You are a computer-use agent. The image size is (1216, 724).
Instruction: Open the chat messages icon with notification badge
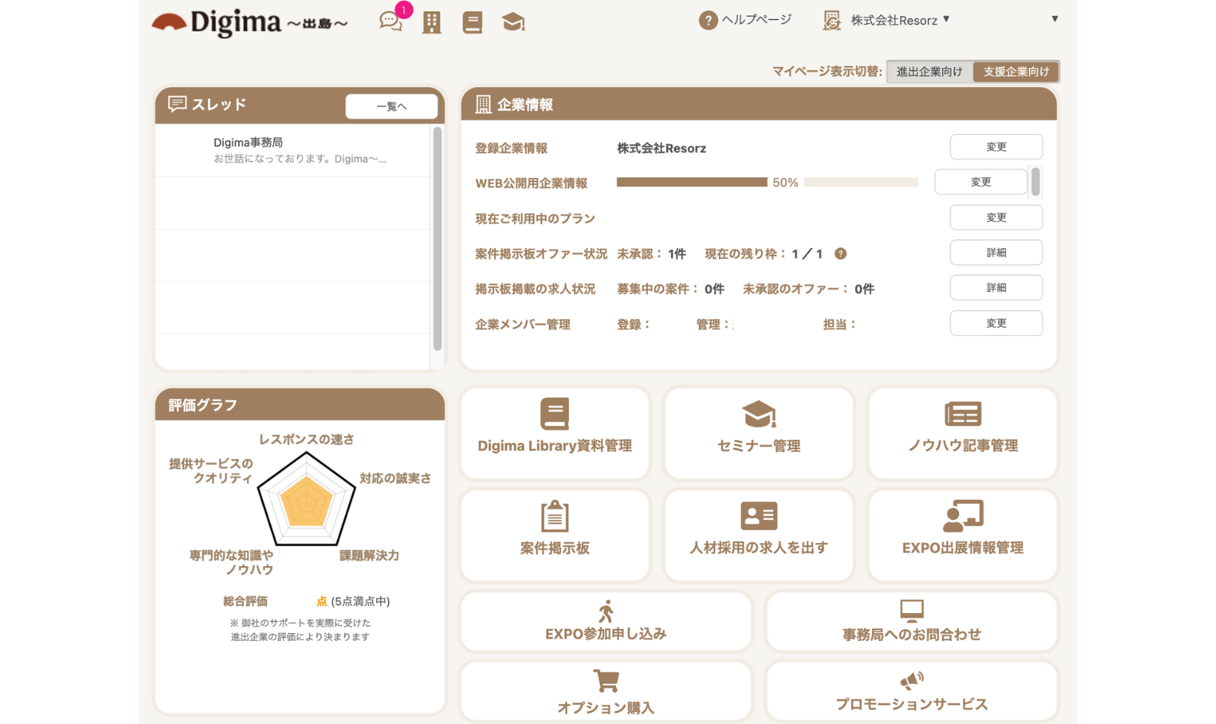tap(391, 22)
